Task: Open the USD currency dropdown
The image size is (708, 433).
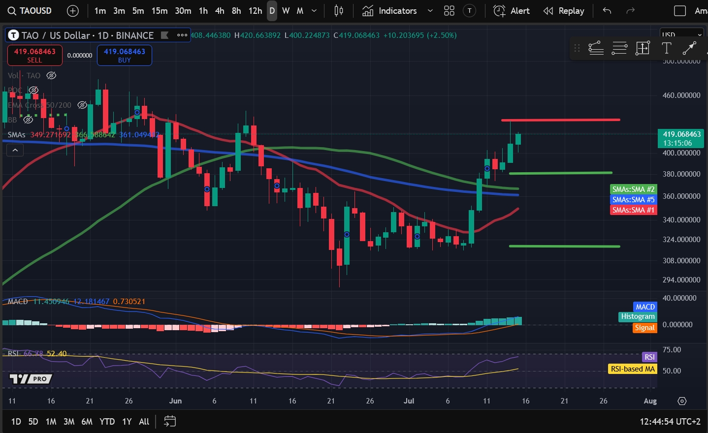Action: [681, 34]
